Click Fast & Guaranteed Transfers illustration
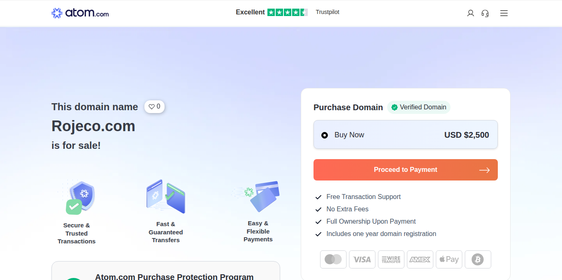This screenshot has width=562, height=280. pos(166,196)
